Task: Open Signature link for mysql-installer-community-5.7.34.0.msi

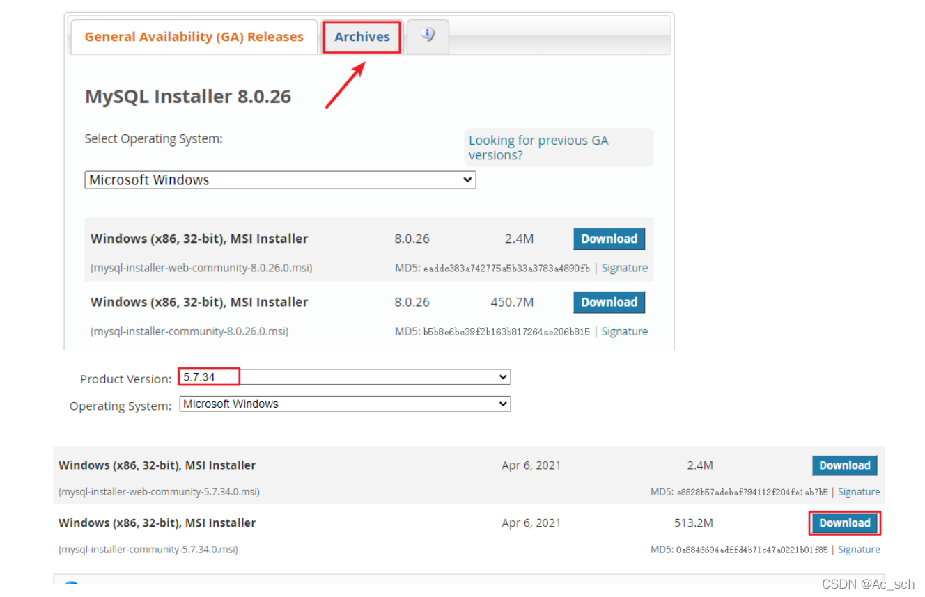Action: [859, 550]
